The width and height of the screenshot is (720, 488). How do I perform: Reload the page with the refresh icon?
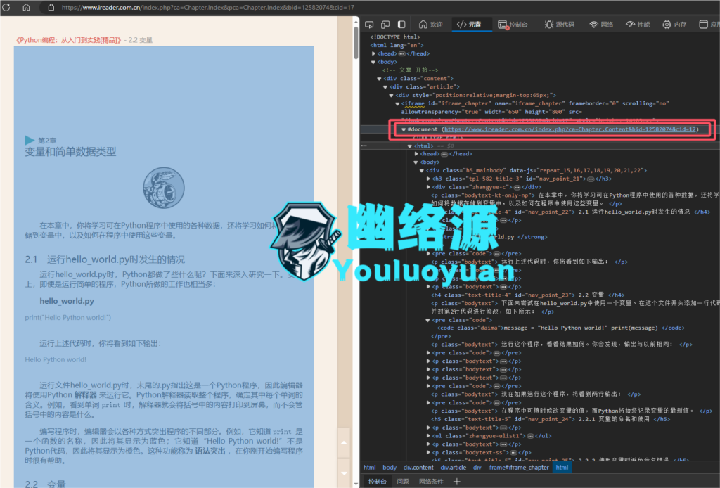click(6, 7)
